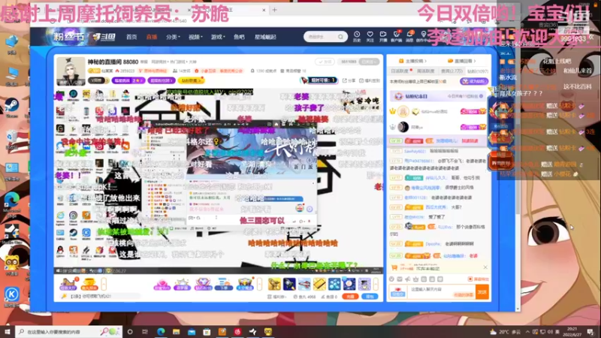Expand the middle activity arrow
This screenshot has width=601, height=338.
tap(259, 284)
